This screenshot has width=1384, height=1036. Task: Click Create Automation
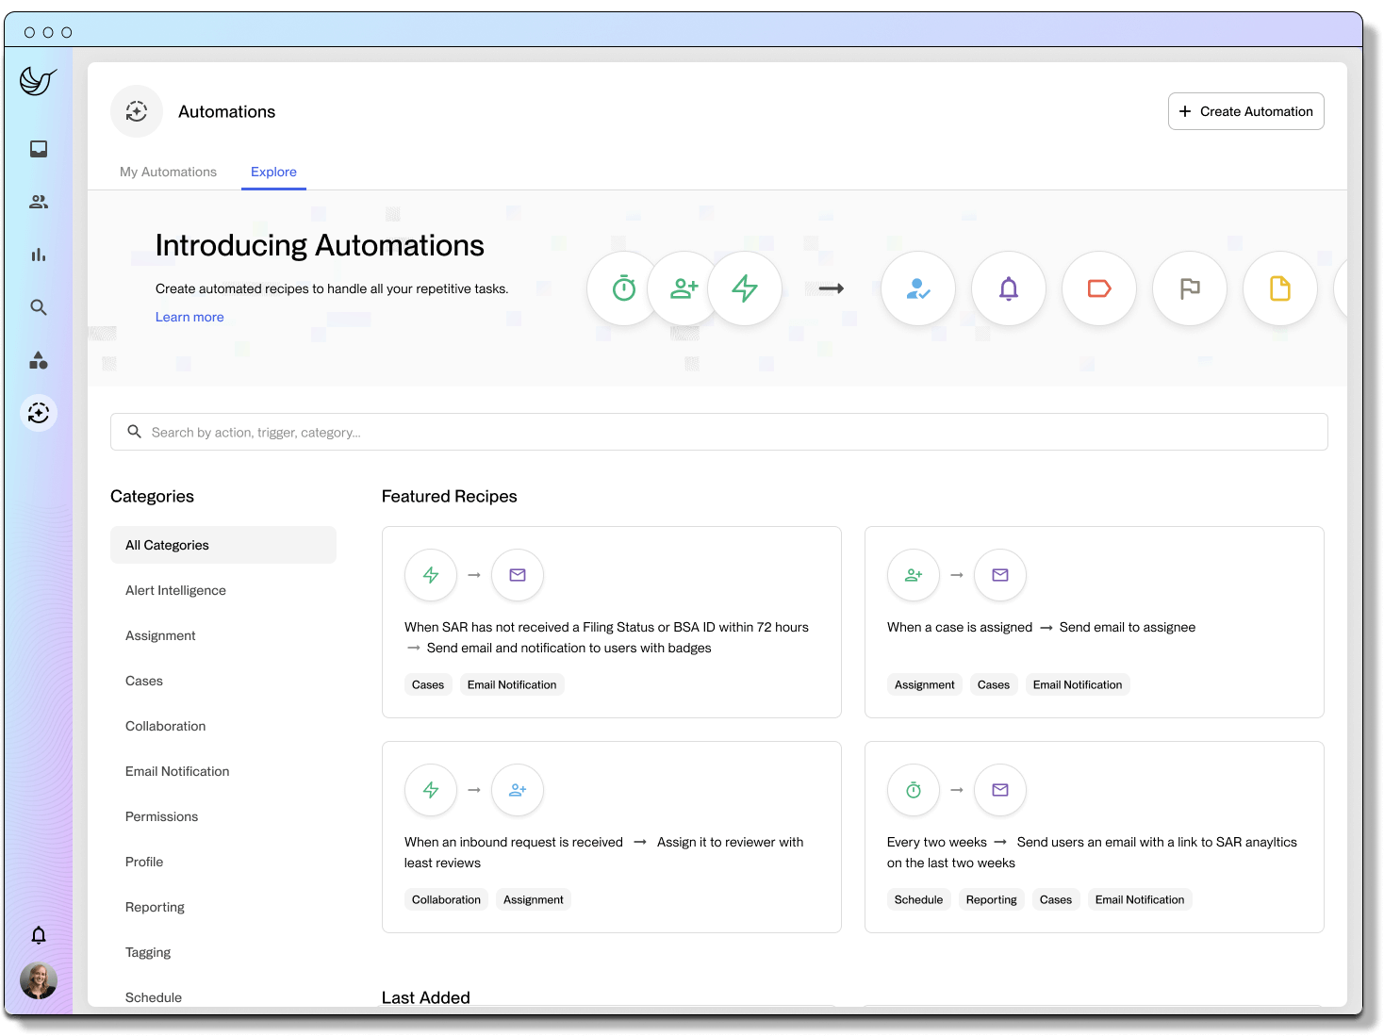click(1245, 110)
